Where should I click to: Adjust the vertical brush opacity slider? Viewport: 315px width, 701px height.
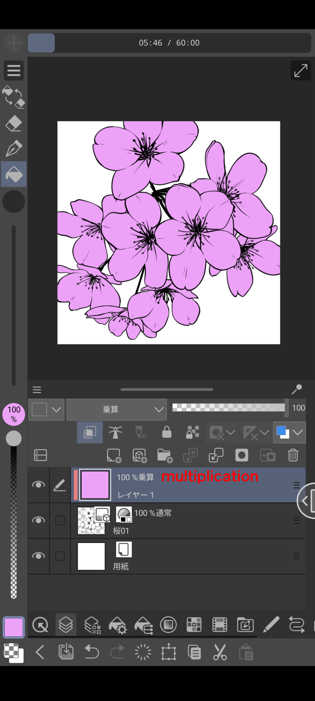click(x=14, y=514)
